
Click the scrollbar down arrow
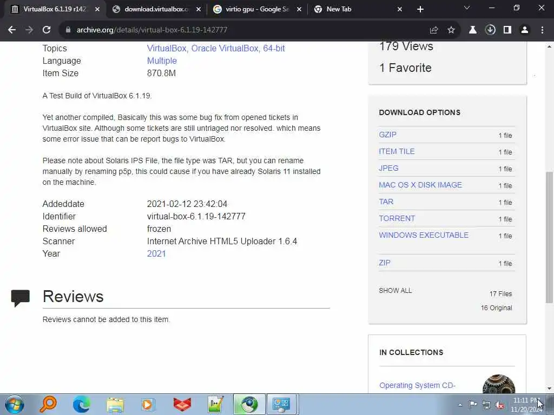pos(549,389)
